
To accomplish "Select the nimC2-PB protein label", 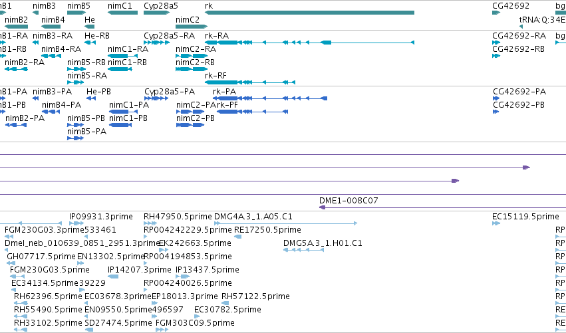I will tap(196, 118).
